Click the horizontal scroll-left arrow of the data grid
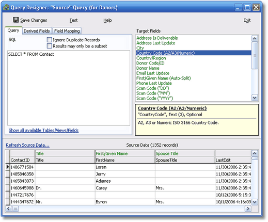This screenshot has width=268, height=222. 8,209
